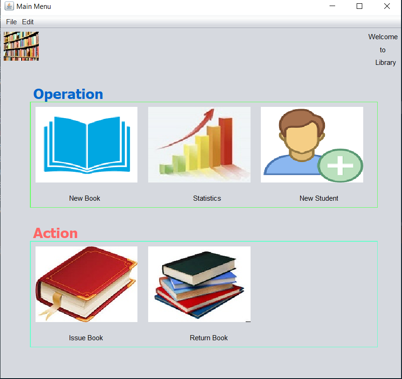This screenshot has width=402, height=379.
Task: Close the Main Menu window
Action: point(387,7)
